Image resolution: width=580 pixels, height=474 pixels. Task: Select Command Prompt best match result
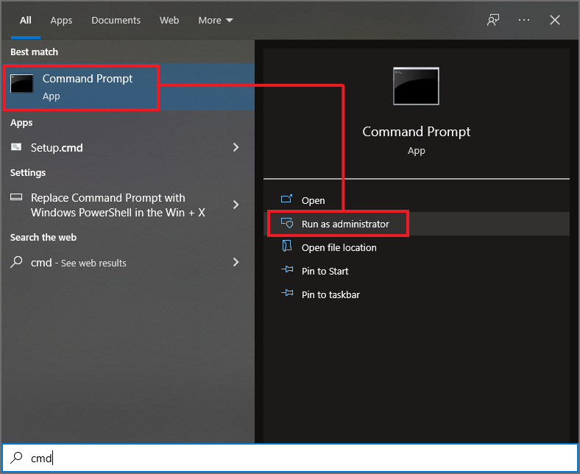click(x=128, y=87)
